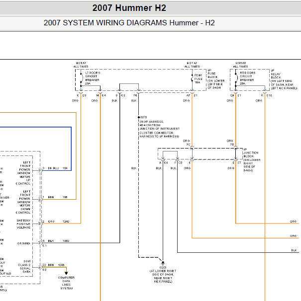The image size is (301, 301).
Task: Click the "RT DOORS CIRCUIT BREAKER 25A" label
Action: pyautogui.click(x=248, y=78)
